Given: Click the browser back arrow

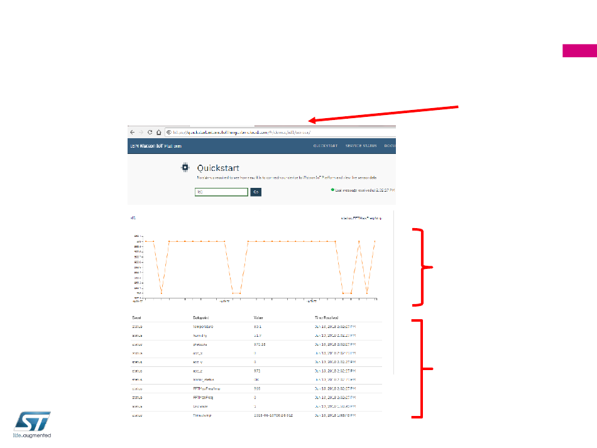Looking at the screenshot, I should pos(132,133).
